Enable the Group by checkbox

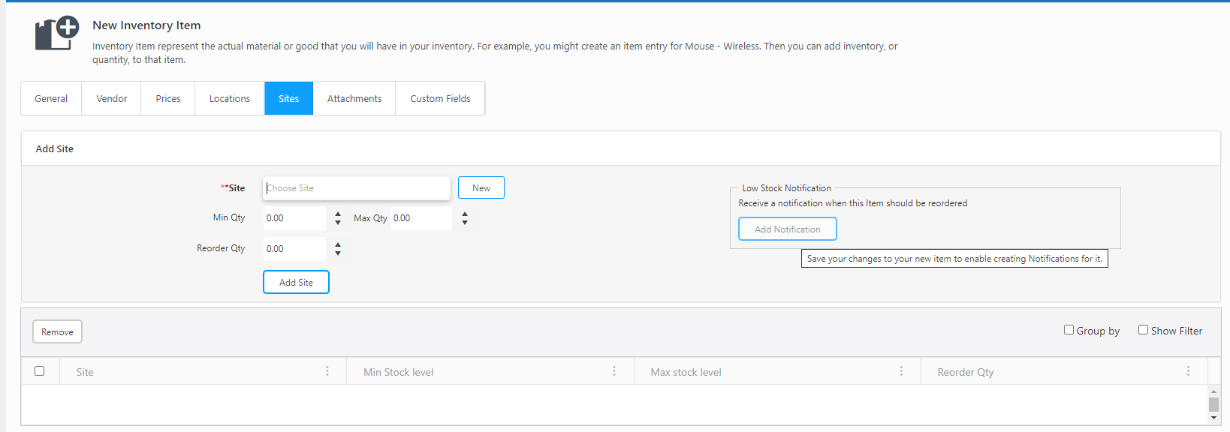point(1069,330)
